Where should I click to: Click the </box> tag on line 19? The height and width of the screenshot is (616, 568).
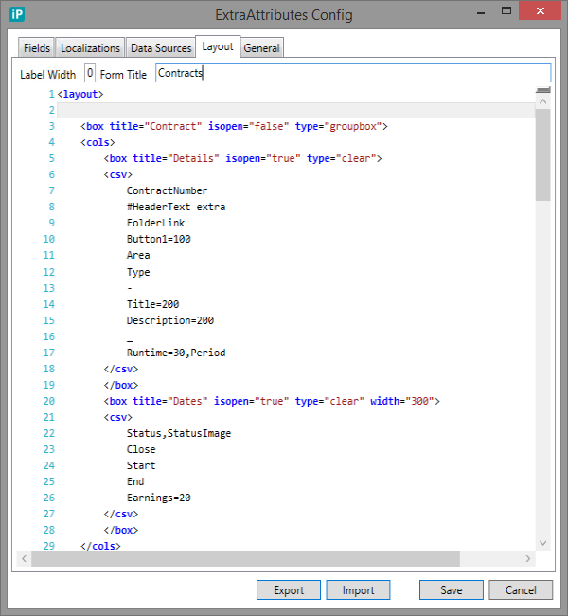[x=121, y=386]
